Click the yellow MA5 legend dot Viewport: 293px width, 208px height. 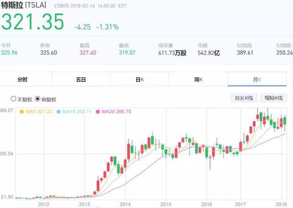(x=22, y=112)
